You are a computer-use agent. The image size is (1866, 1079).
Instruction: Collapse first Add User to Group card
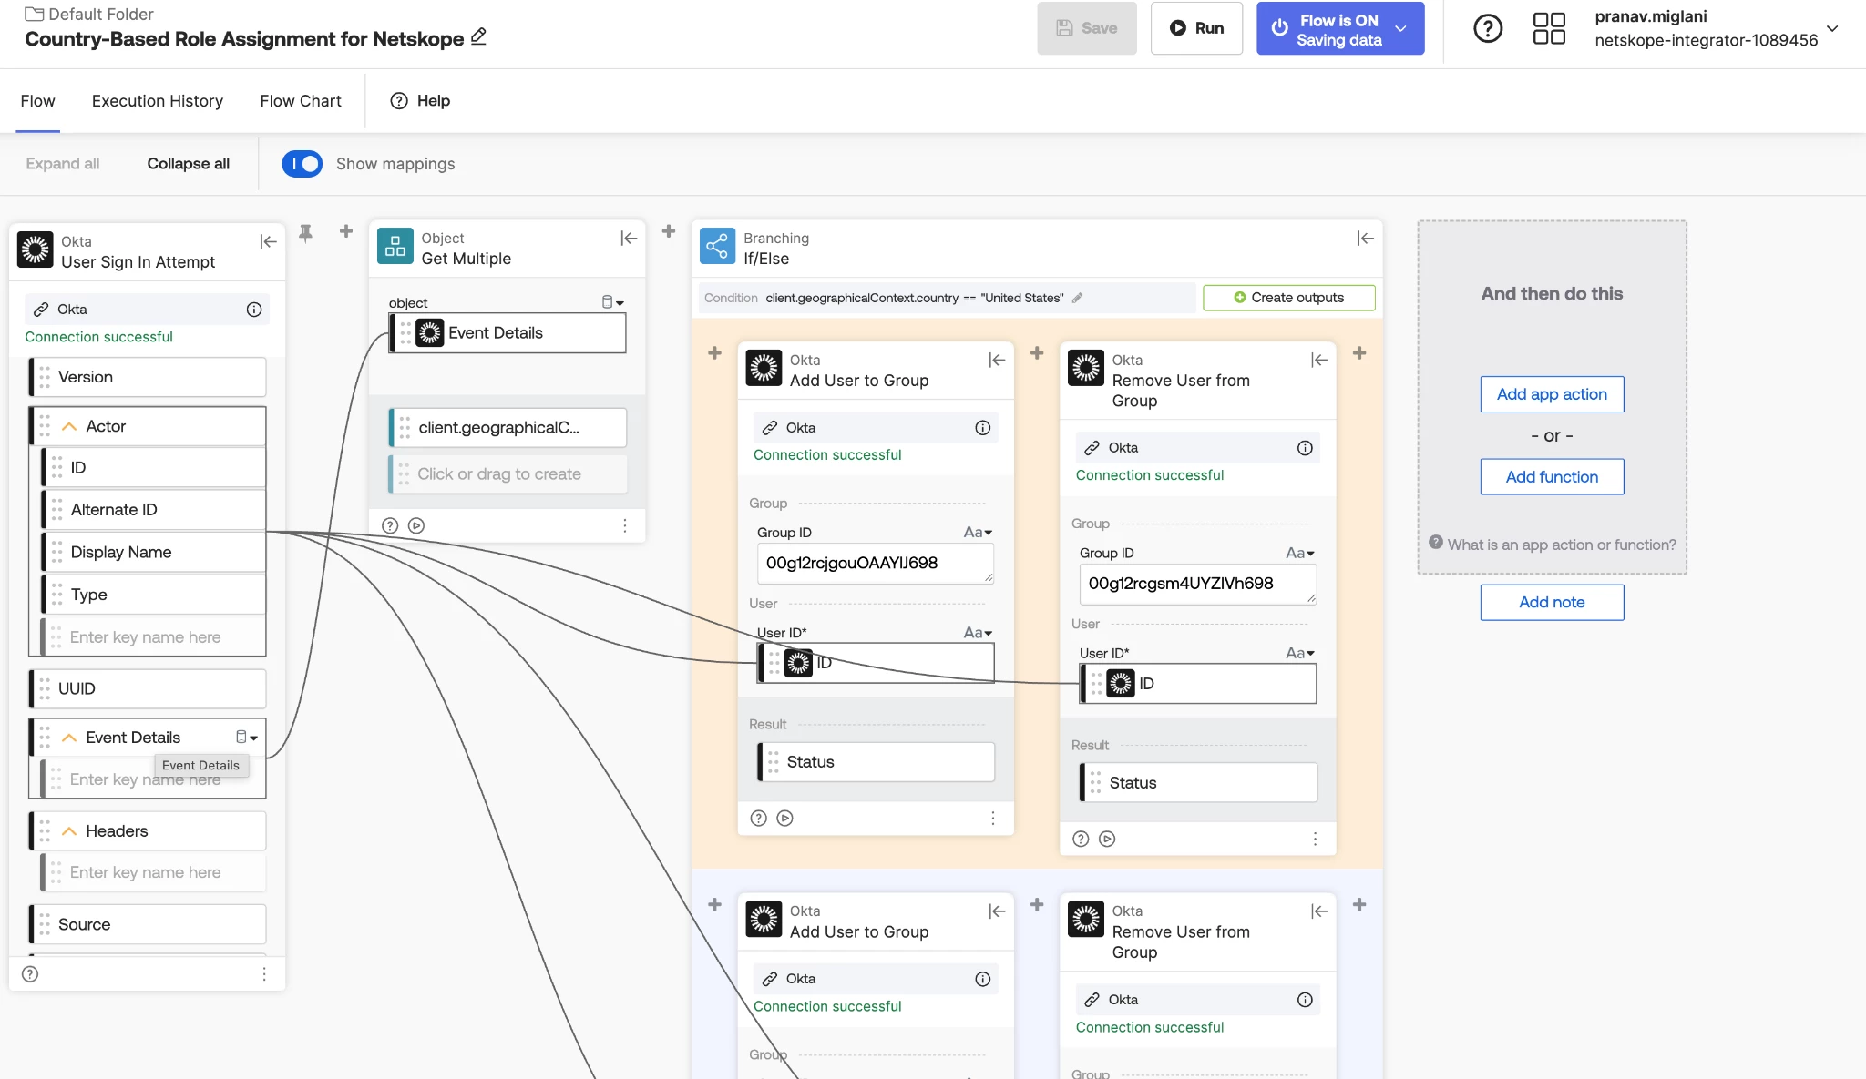(997, 360)
